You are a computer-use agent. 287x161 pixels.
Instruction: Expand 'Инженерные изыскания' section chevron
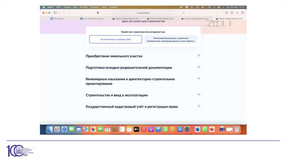[x=199, y=79]
